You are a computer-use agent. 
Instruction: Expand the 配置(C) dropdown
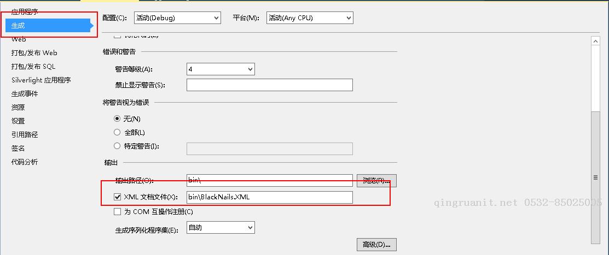click(x=177, y=18)
